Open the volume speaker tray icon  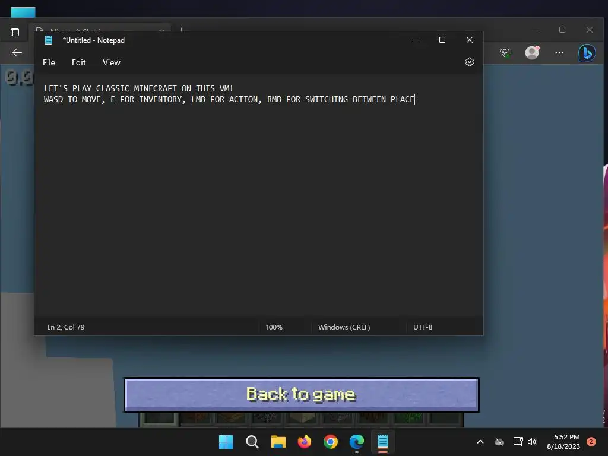(x=531, y=442)
